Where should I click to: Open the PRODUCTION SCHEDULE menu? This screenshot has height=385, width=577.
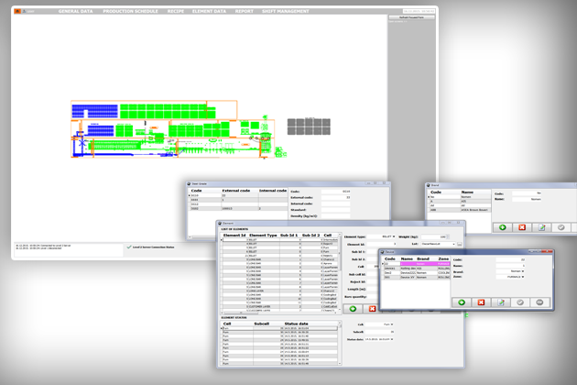[131, 11]
